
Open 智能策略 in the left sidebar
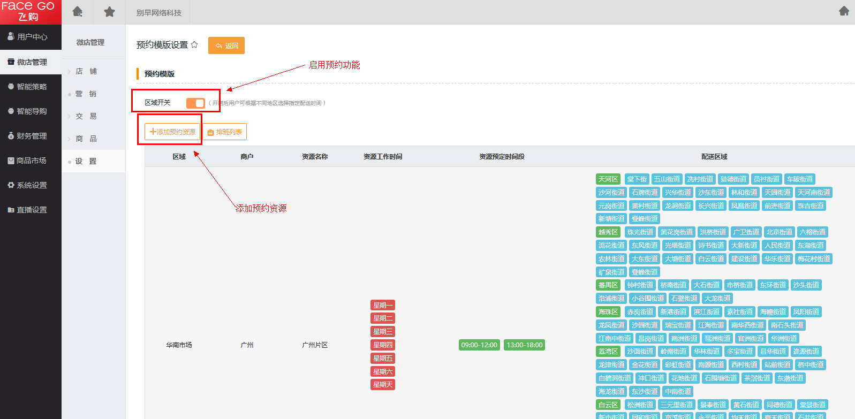click(x=31, y=87)
